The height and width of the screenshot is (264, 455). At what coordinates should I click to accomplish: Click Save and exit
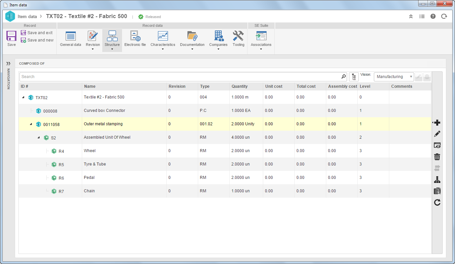click(37, 33)
